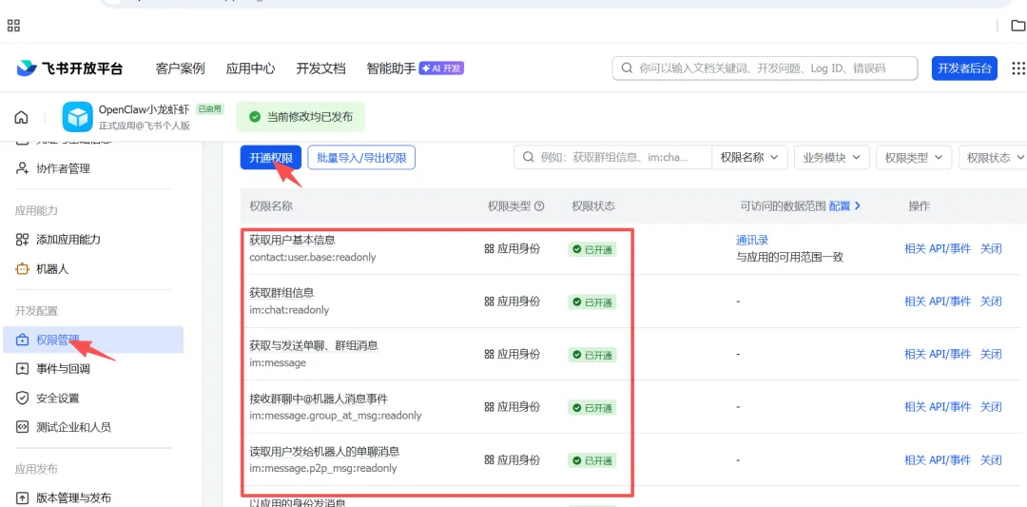This screenshot has height=507, width=1027.
Task: Click 关闭 for im:message.group_at_msg:readonly
Action: (x=990, y=407)
